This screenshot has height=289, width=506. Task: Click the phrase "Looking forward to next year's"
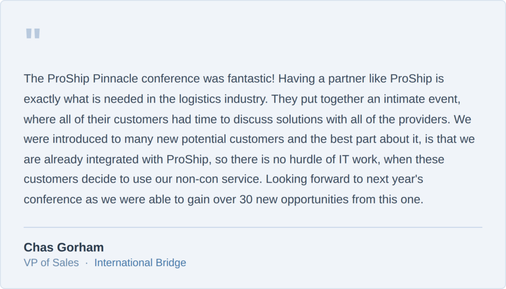coord(344,179)
